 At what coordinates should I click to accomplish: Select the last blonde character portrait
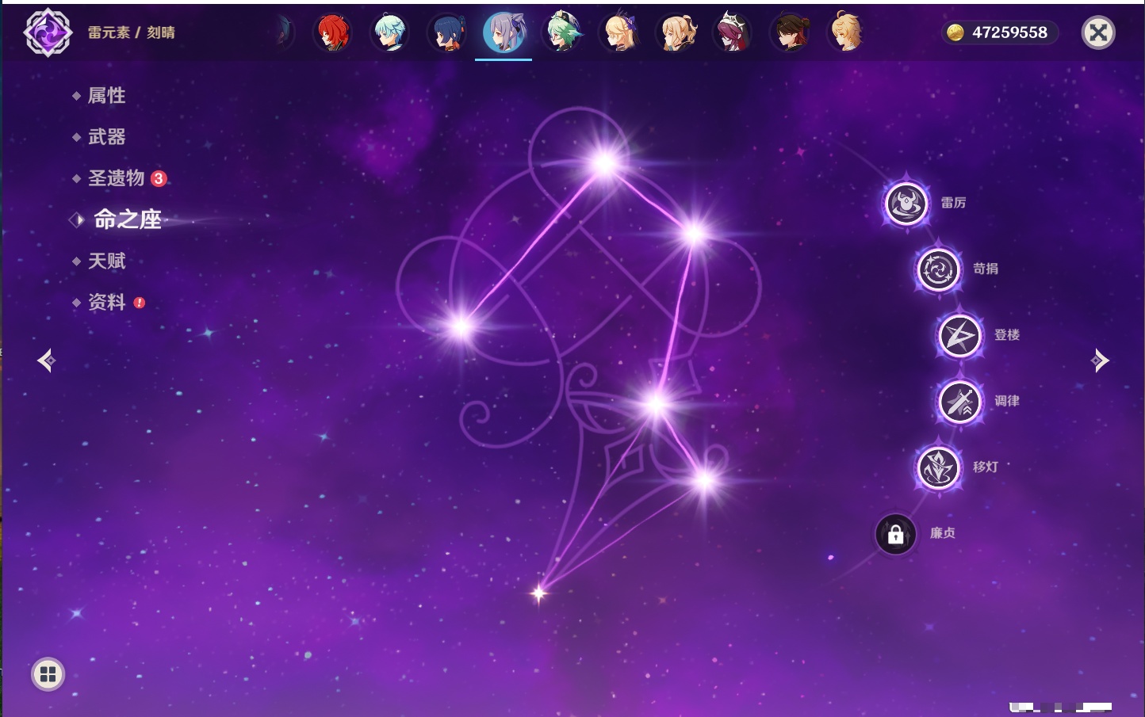[x=847, y=32]
